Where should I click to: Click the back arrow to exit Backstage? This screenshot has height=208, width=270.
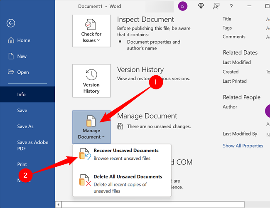point(11,23)
